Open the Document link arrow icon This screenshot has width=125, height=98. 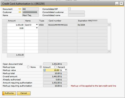click(x=20, y=9)
